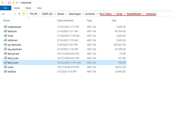Open the File menu tab
Screen dimensions: 173x124
pyautogui.click(x=6, y=8)
